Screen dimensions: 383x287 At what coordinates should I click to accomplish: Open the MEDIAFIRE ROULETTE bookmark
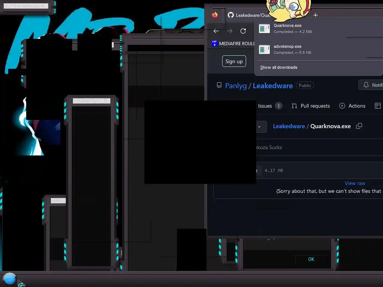pos(233,43)
